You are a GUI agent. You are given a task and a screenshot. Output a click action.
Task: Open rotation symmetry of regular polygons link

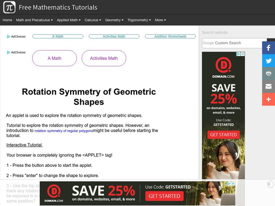[x=64, y=131]
